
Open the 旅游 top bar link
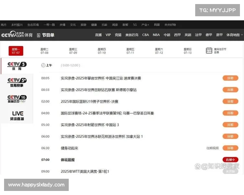pyautogui.click(x=83, y=25)
